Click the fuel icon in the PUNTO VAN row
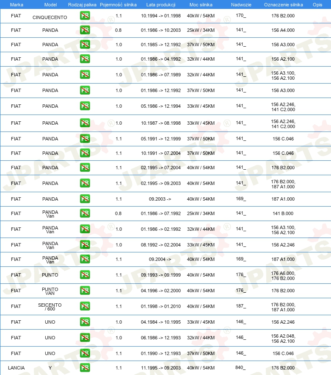Image resolution: width=331 pixels, height=375 pixels. pos(85,291)
